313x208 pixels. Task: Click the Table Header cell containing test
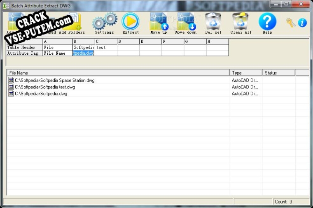click(106, 47)
